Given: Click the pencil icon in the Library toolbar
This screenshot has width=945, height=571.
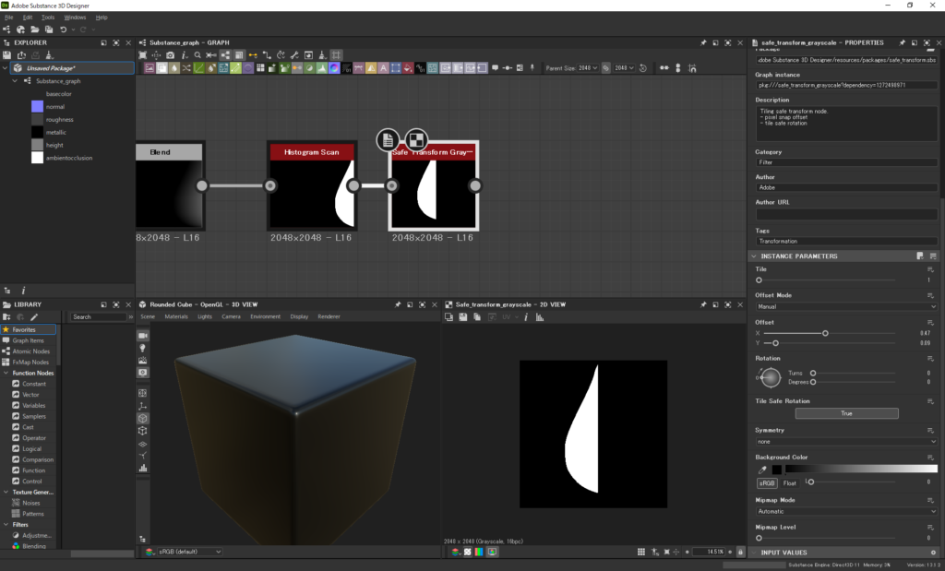Looking at the screenshot, I should [x=34, y=316].
